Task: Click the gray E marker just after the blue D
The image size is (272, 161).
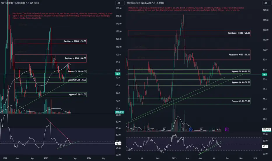Action: coord(202,129)
